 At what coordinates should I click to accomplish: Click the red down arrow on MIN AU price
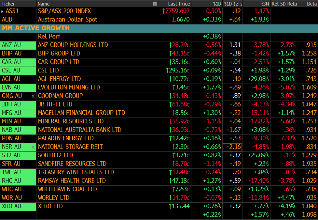tap(171, 121)
